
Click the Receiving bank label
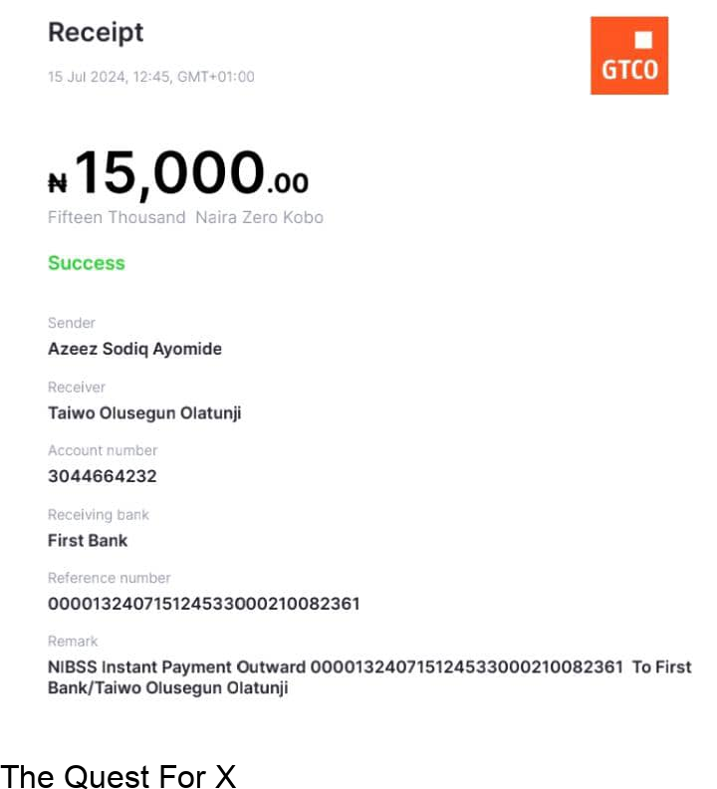pyautogui.click(x=99, y=515)
